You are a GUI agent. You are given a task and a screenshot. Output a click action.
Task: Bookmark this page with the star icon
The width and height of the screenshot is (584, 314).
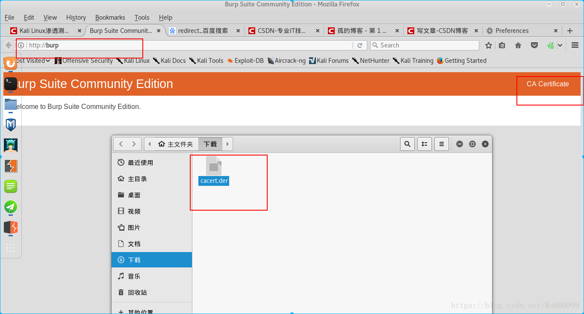[489, 45]
